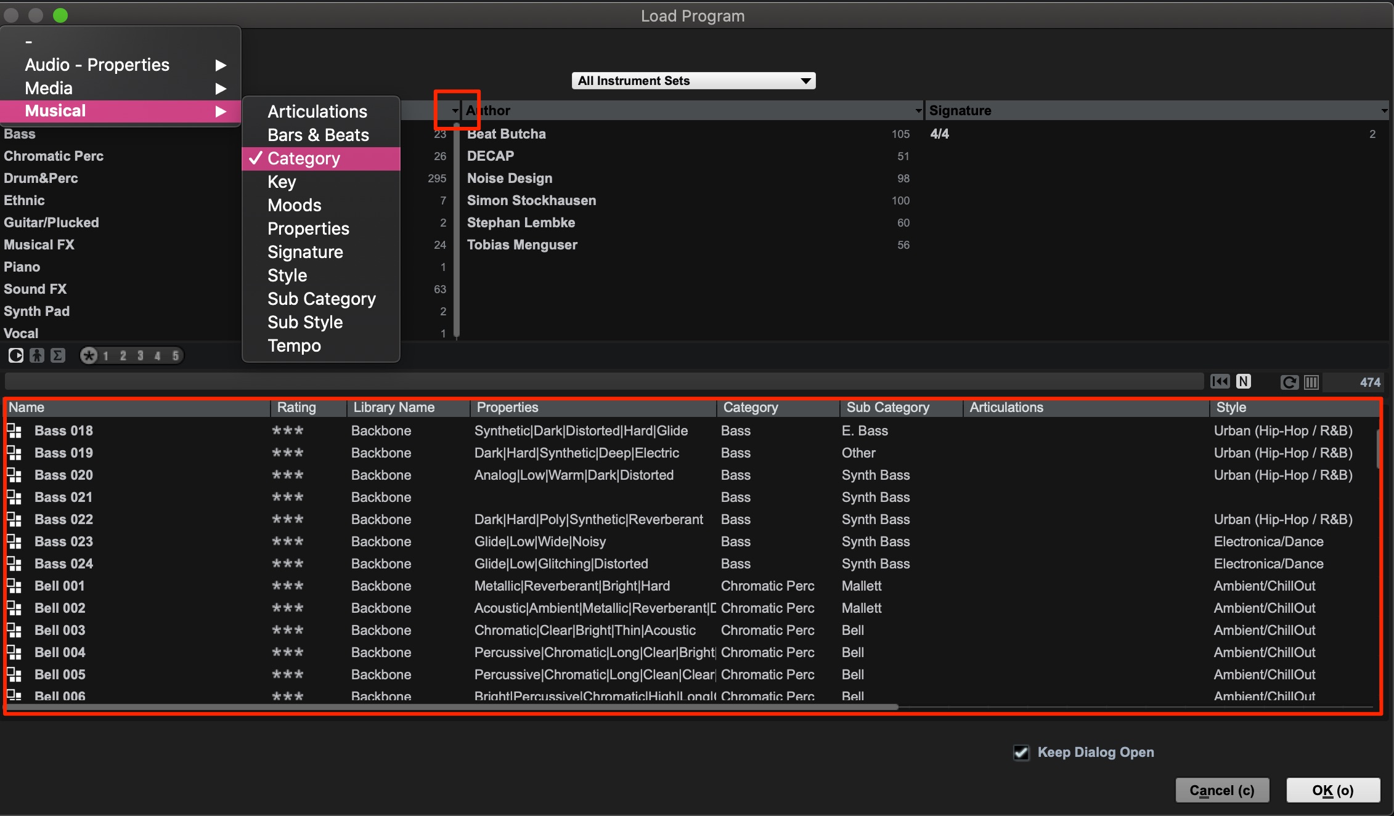Open the All Instrument Sets dropdown
The height and width of the screenshot is (816, 1394).
(x=693, y=81)
